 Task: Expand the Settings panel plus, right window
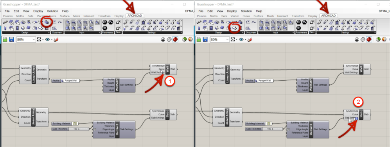[375, 33]
